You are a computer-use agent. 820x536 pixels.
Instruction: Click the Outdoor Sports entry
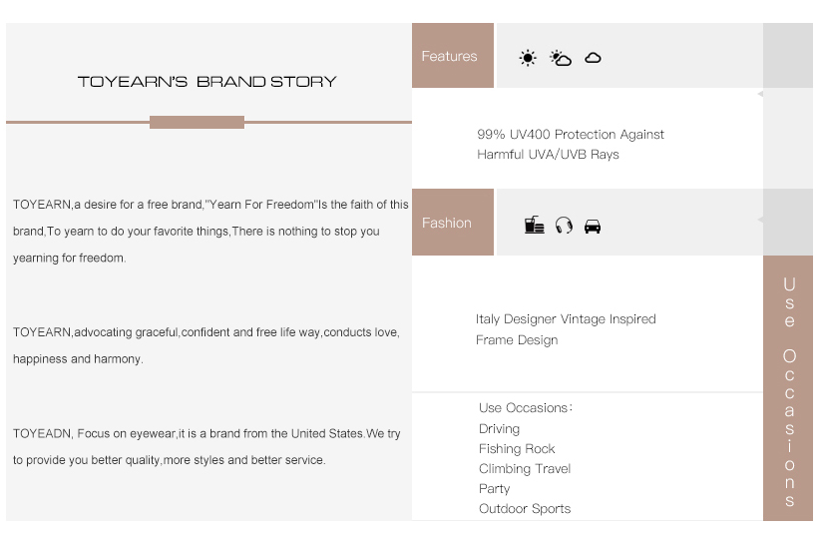(x=525, y=508)
